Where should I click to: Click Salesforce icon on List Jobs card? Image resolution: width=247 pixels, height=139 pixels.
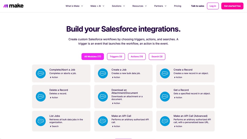pyautogui.click(x=41, y=121)
